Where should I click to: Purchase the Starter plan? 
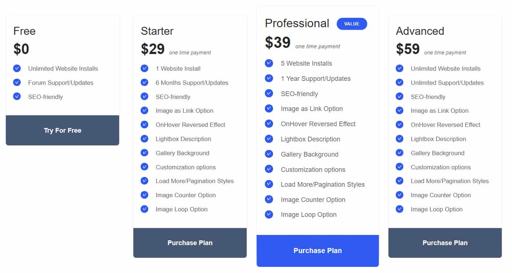pos(190,243)
